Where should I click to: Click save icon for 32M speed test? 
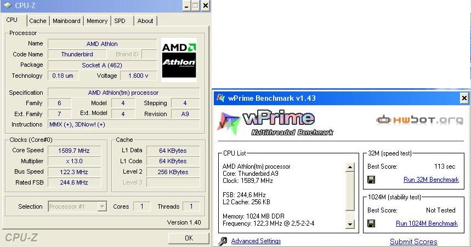click(x=371, y=180)
